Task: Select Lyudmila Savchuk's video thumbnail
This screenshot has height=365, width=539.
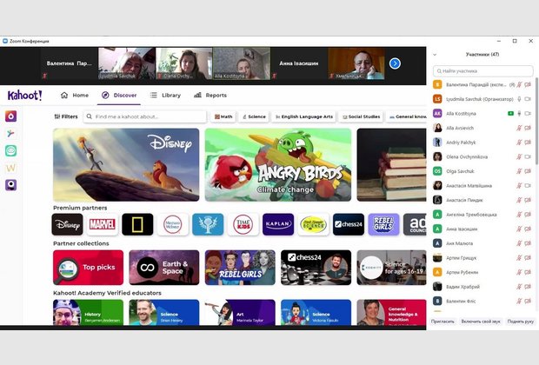Action: click(x=127, y=63)
